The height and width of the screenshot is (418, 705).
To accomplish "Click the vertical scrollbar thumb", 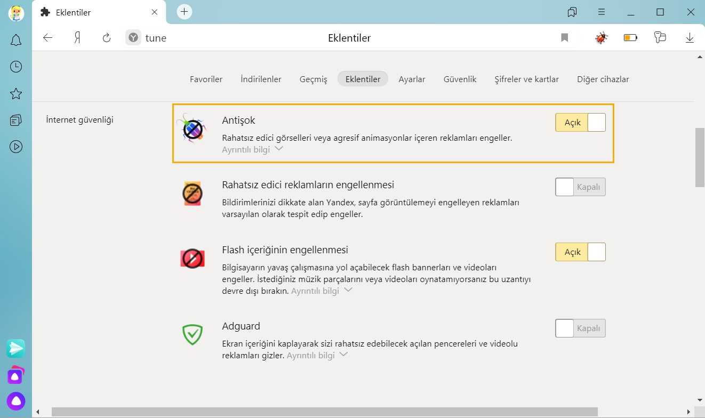I will click(700, 157).
